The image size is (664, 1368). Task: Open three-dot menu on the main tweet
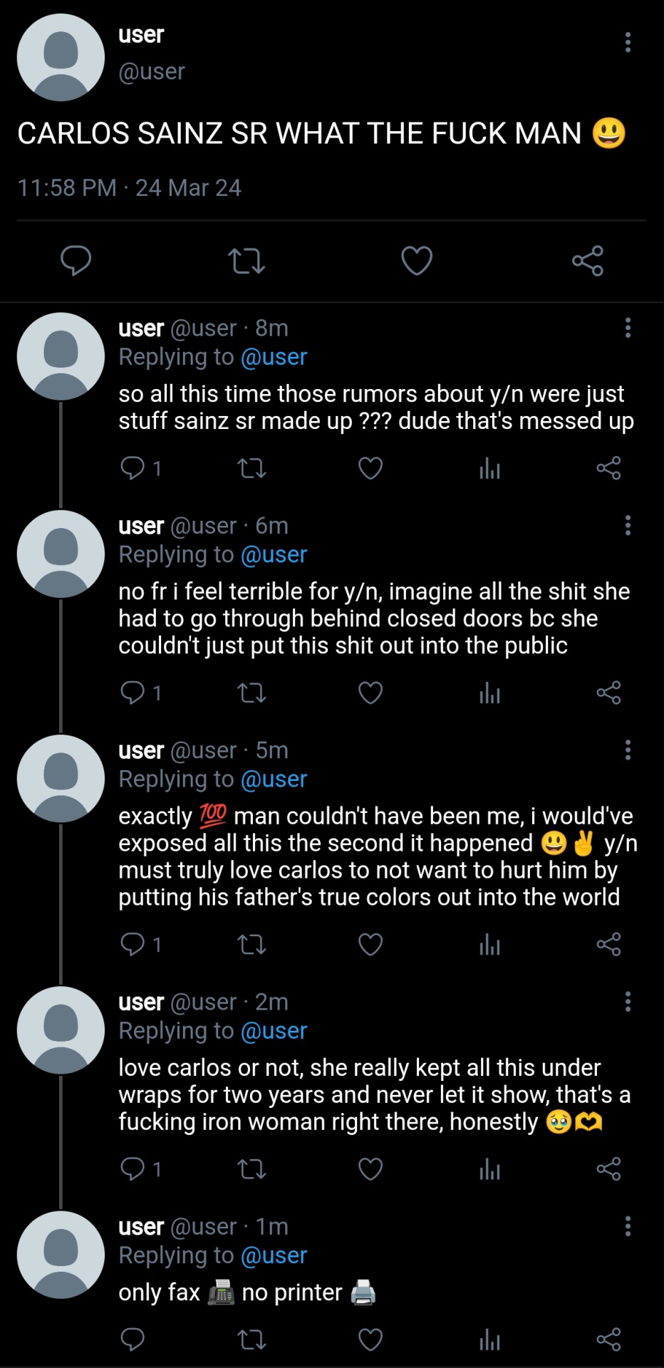(x=628, y=43)
